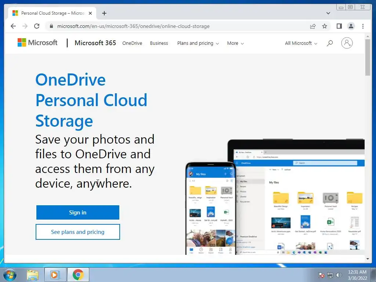Expand the More menu
The width and height of the screenshot is (376, 282).
pyautogui.click(x=235, y=43)
